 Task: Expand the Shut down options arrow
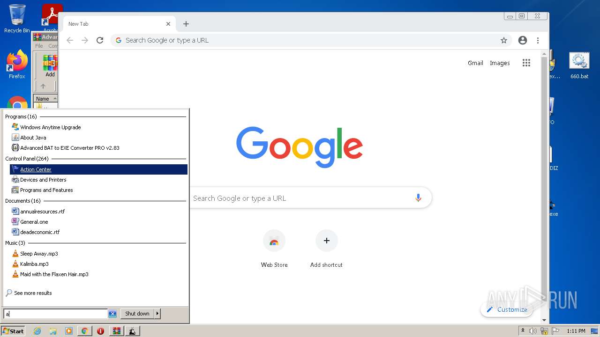157,314
